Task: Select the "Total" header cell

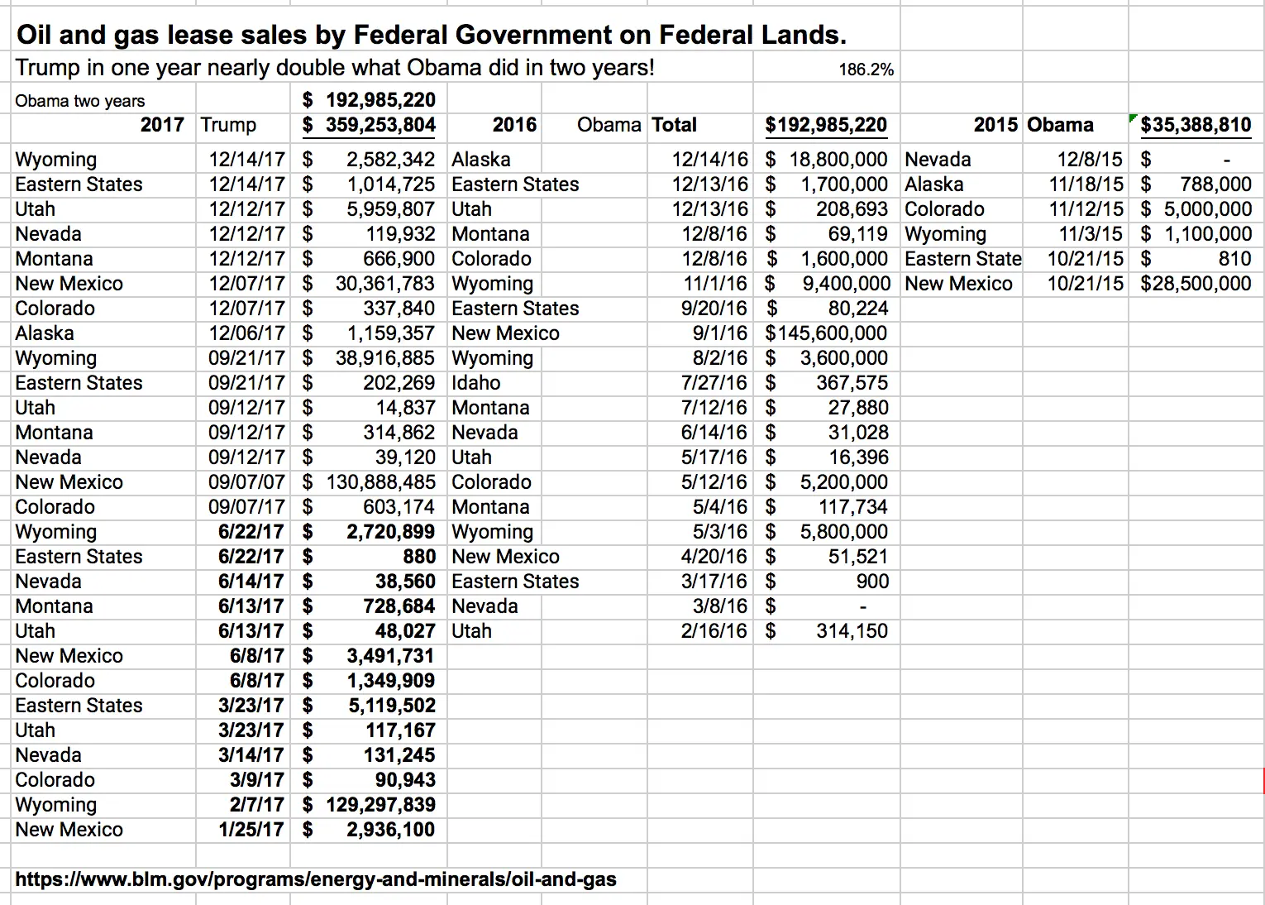Action: pyautogui.click(x=675, y=126)
